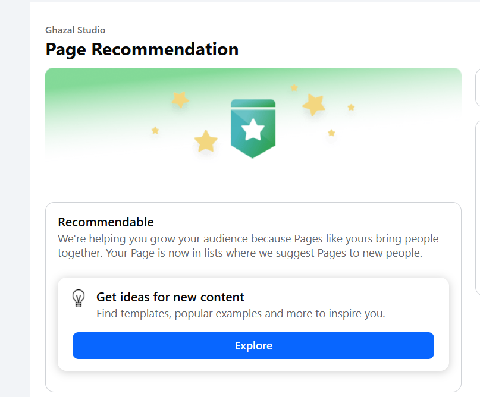Click the Page Recommendation heading
Viewport: 480px width, 397px height.
click(x=142, y=49)
